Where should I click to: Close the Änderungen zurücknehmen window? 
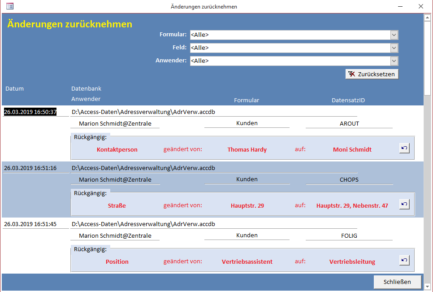pyautogui.click(x=421, y=6)
